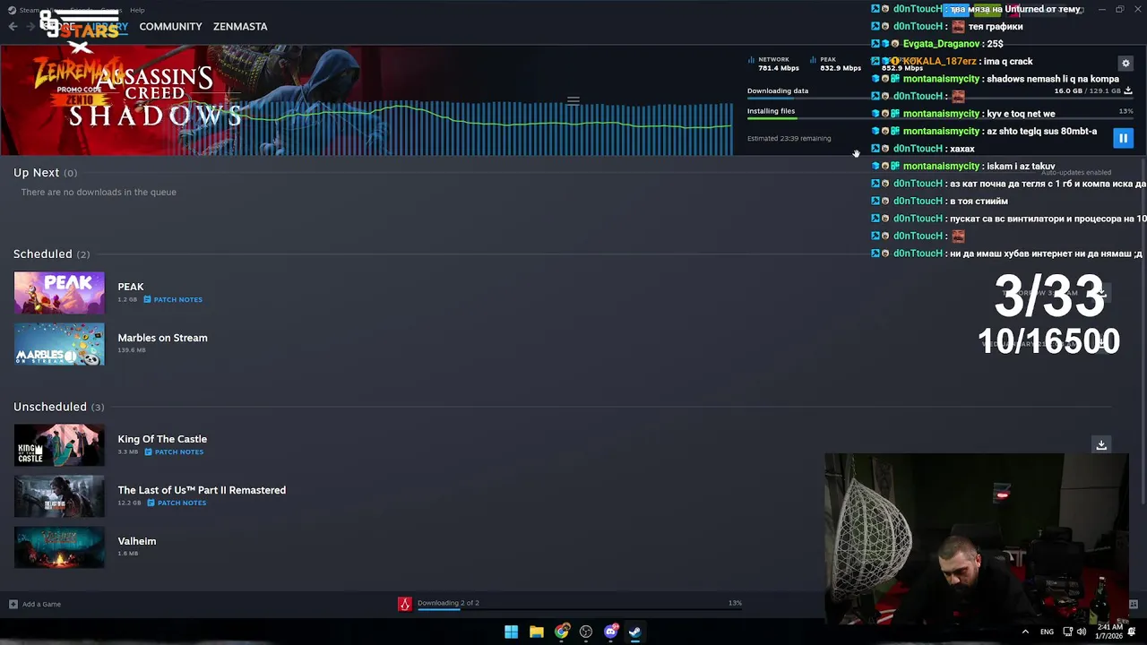Open the ZENMASTA profile tab
1147x645 pixels.
240,27
